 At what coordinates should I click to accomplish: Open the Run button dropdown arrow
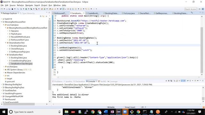pyautogui.click(x=29, y=9)
